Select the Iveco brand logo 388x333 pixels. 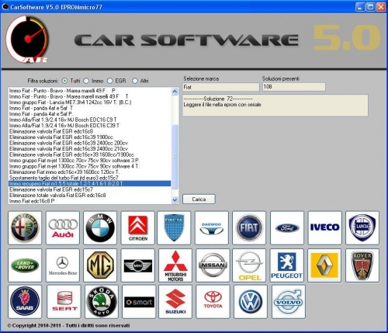(x=325, y=227)
